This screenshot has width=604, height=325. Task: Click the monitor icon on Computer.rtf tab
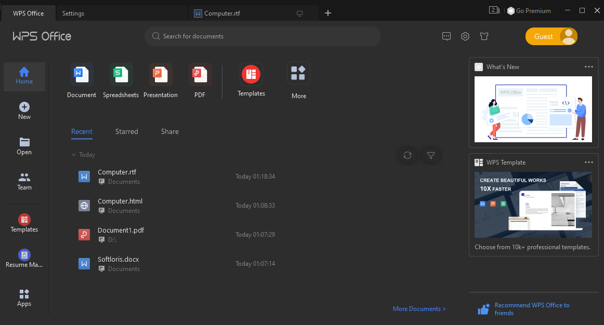tap(300, 13)
